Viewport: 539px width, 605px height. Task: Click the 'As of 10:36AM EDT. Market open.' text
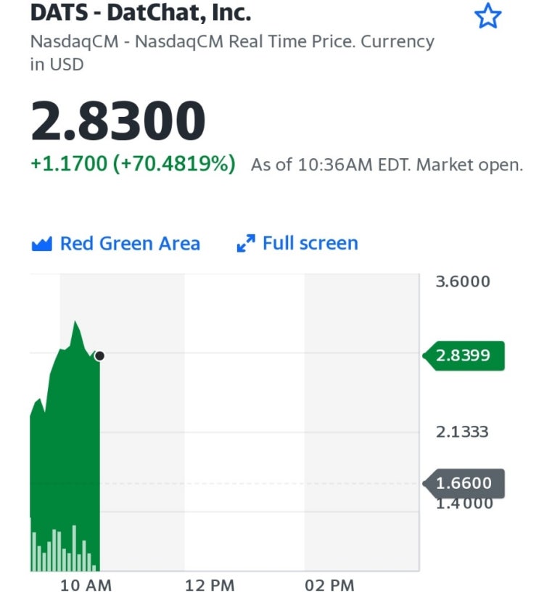coord(387,165)
